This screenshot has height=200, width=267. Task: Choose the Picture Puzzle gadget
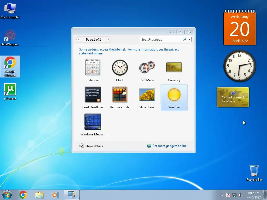[120, 97]
